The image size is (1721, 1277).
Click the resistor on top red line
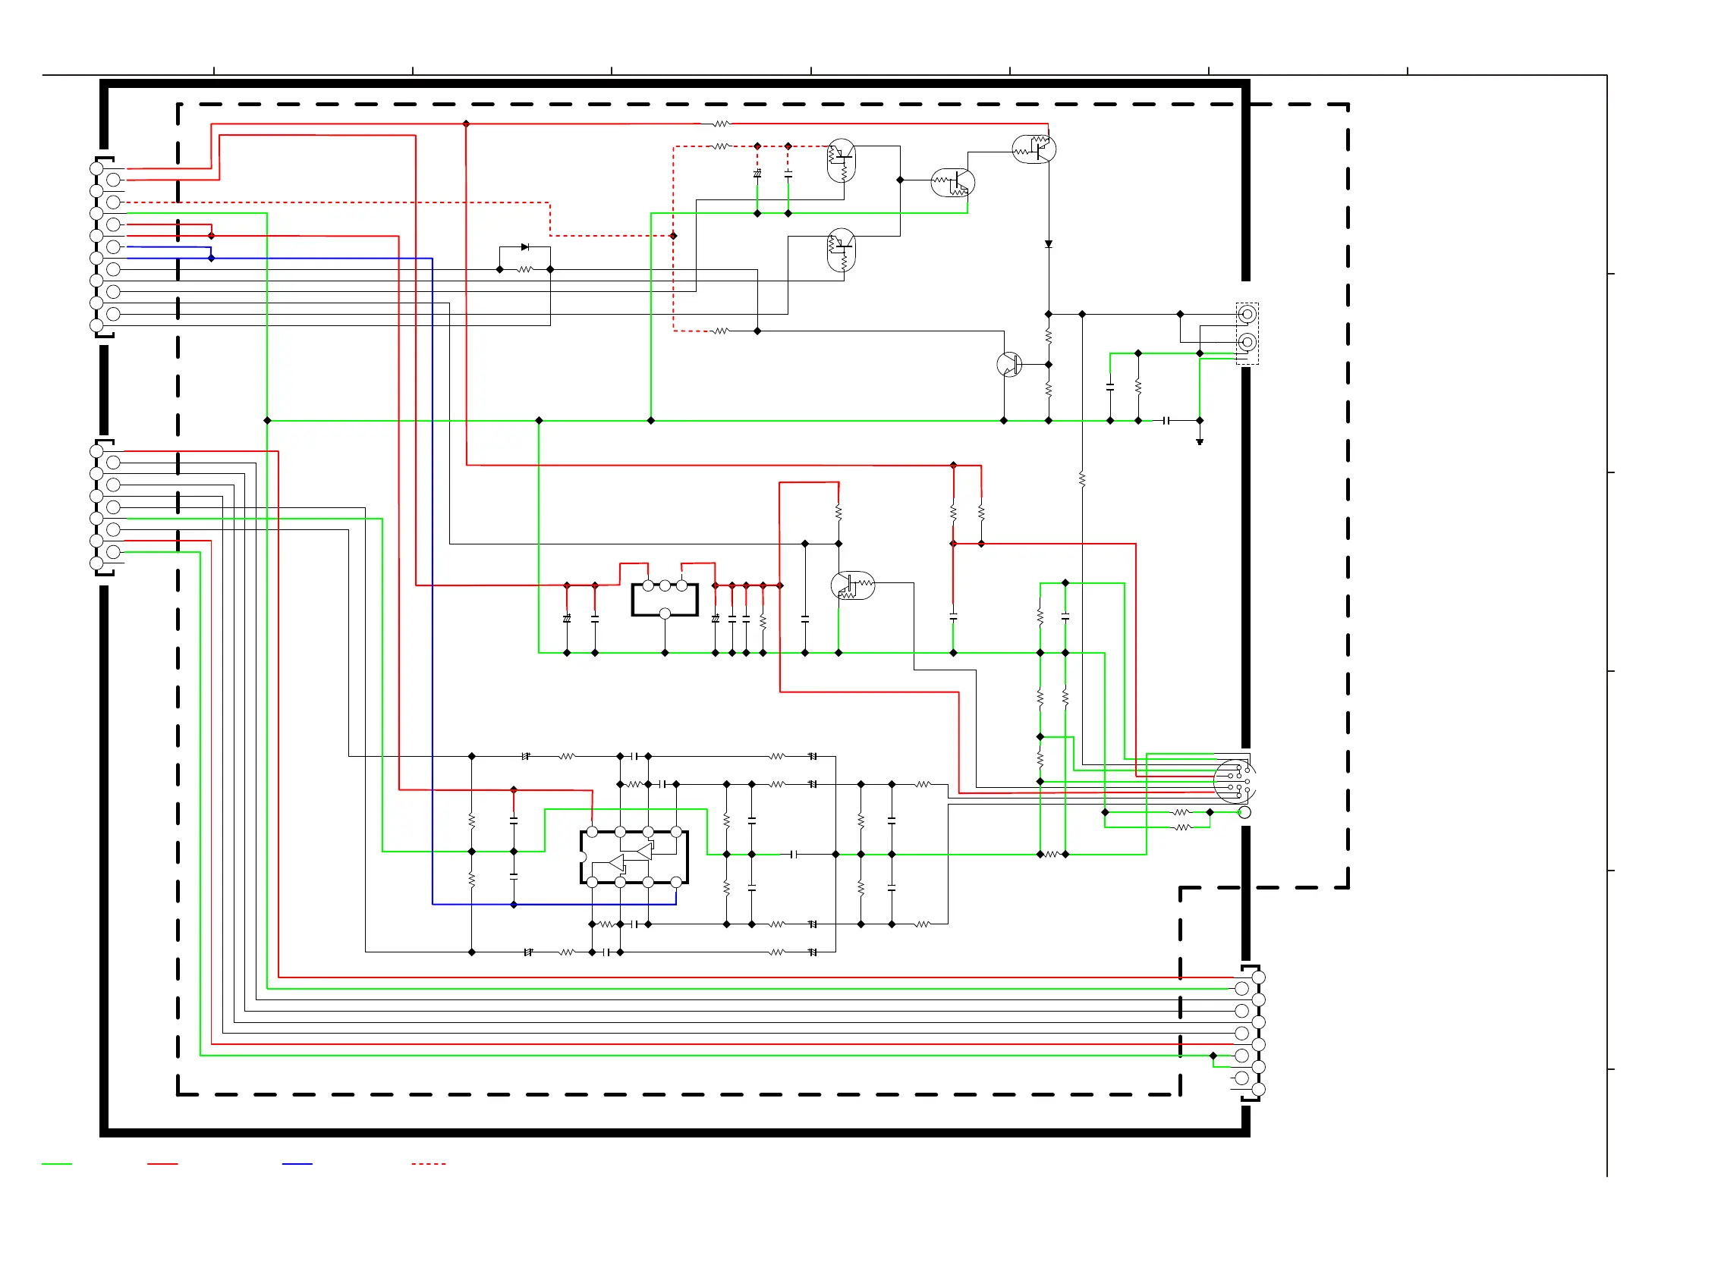(x=720, y=124)
